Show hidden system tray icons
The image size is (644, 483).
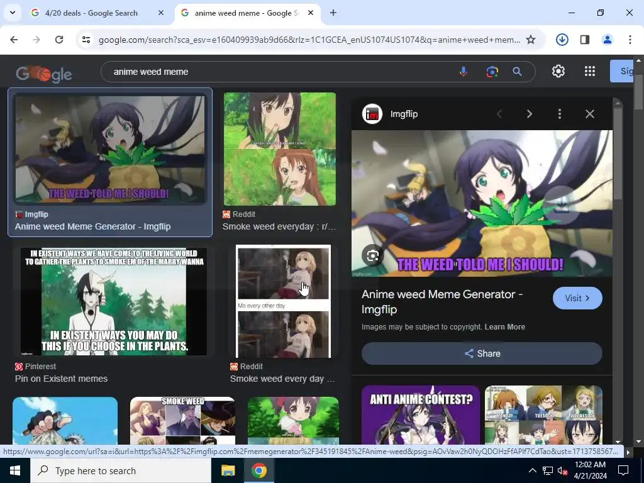tap(532, 470)
